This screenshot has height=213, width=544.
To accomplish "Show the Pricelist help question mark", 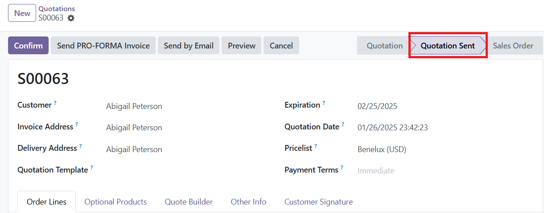I will pos(316,146).
